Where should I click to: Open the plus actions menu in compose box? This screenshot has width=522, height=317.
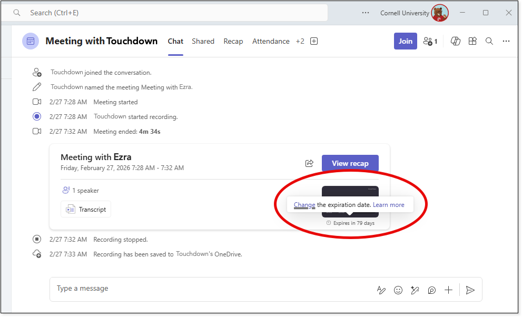pos(448,290)
